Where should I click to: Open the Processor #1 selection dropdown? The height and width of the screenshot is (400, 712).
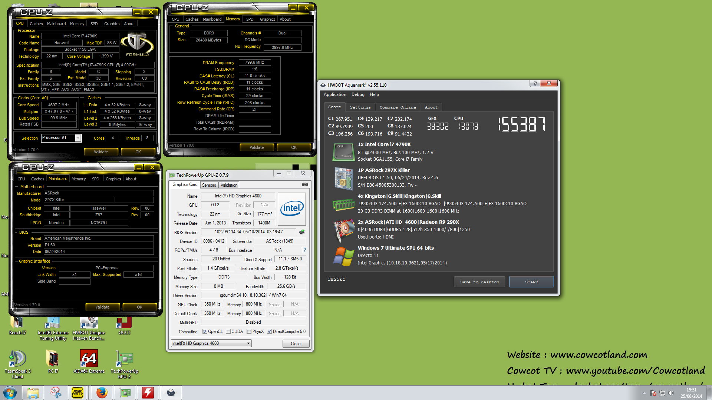tap(78, 138)
